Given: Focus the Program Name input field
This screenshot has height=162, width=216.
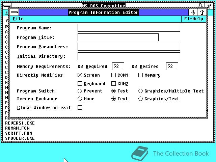Looking at the screenshot, I should [x=129, y=28].
